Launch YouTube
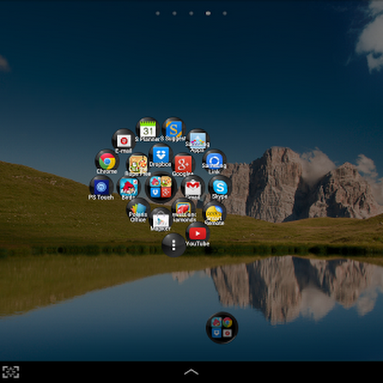The image size is (383, 383). 197,234
